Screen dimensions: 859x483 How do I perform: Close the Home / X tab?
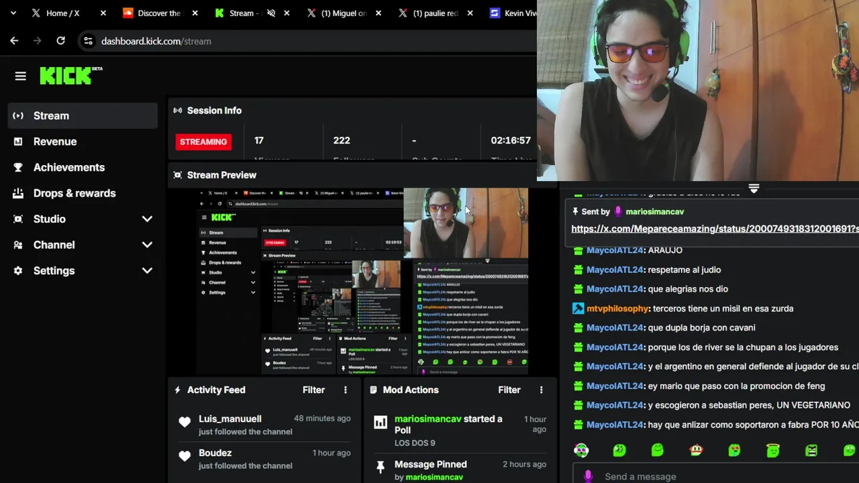[x=103, y=13]
